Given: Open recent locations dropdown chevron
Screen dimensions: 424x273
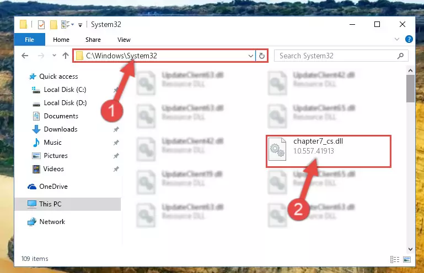Looking at the screenshot, I should (54, 56).
